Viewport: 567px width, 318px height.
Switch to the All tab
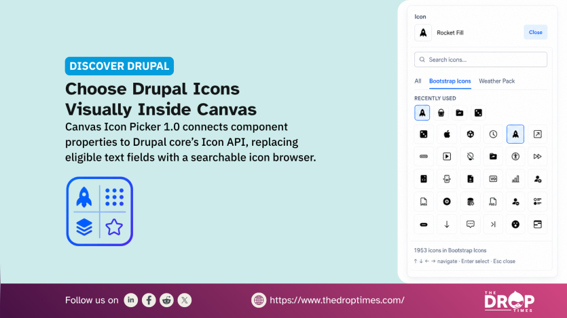418,81
